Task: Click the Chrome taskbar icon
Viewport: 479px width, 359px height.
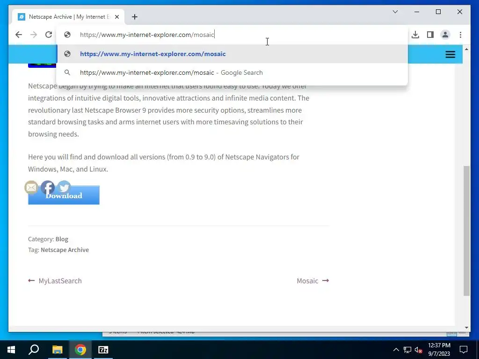Action: [x=80, y=350]
